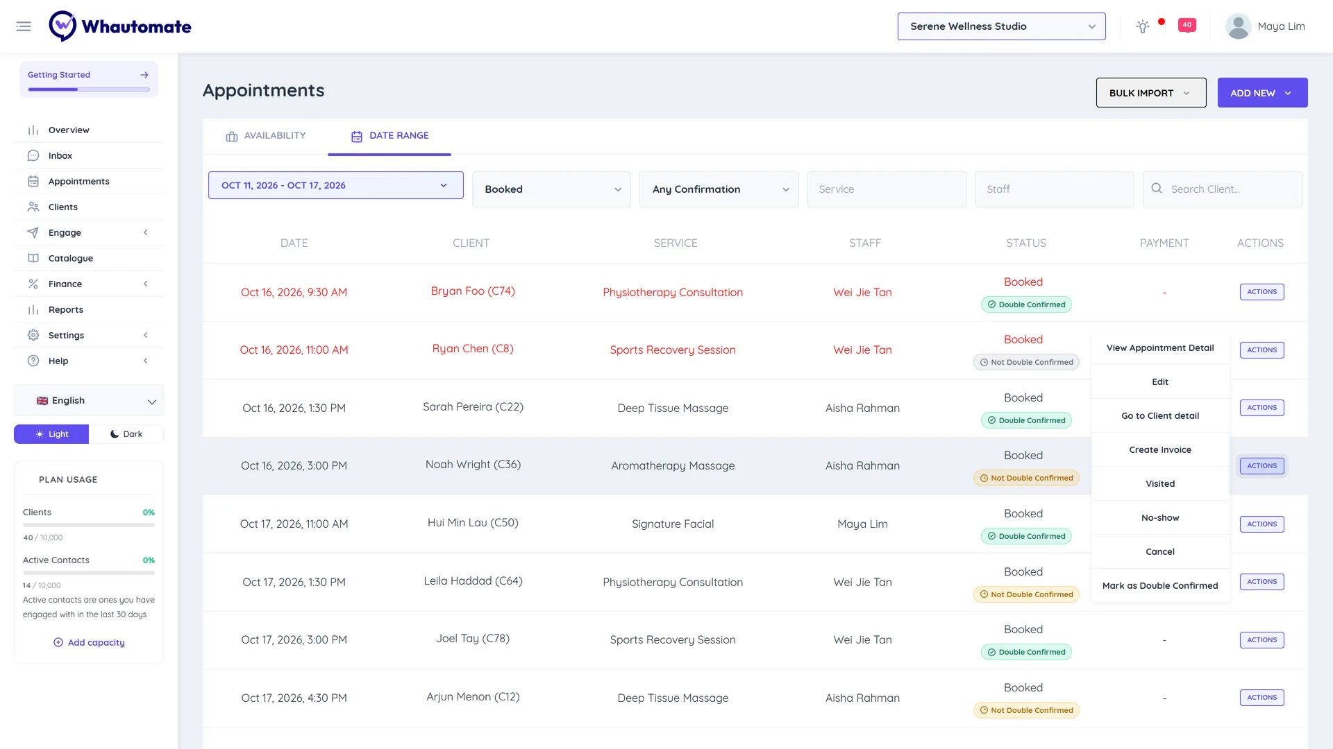Viewport: 1333px width, 749px height.
Task: Switch to the Date Range tab
Action: tap(389, 136)
